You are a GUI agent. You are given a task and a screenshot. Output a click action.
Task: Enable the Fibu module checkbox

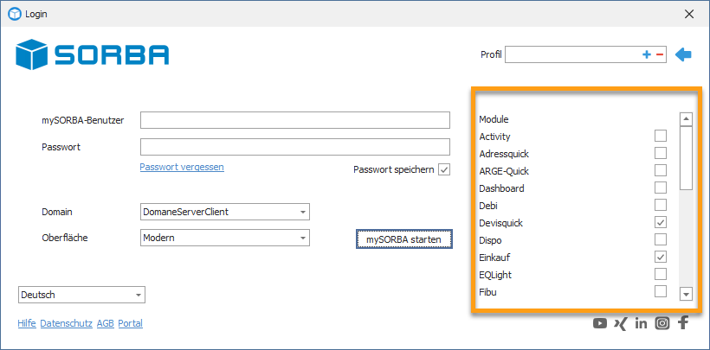click(x=661, y=292)
